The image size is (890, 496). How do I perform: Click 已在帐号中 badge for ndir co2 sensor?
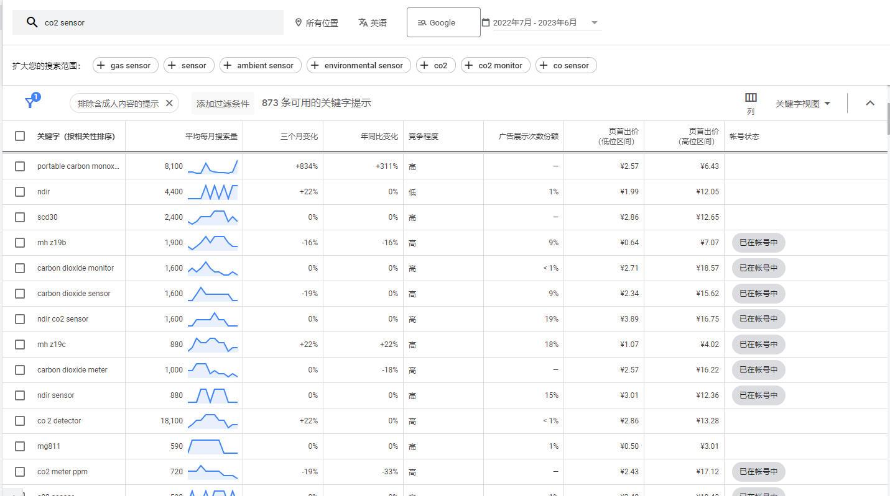tap(759, 319)
